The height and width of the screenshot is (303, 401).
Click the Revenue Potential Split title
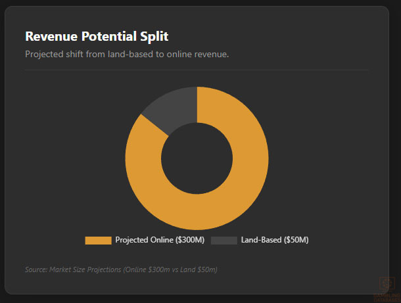coord(97,36)
